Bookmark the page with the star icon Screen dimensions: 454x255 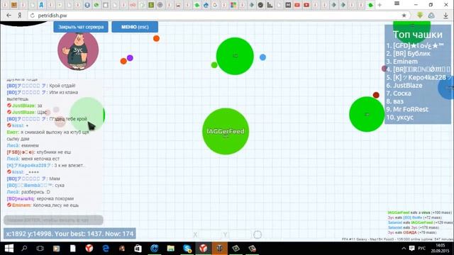(x=404, y=16)
